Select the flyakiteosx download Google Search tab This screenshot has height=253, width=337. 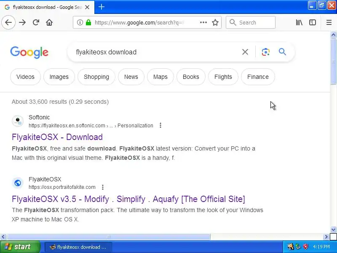point(47,7)
